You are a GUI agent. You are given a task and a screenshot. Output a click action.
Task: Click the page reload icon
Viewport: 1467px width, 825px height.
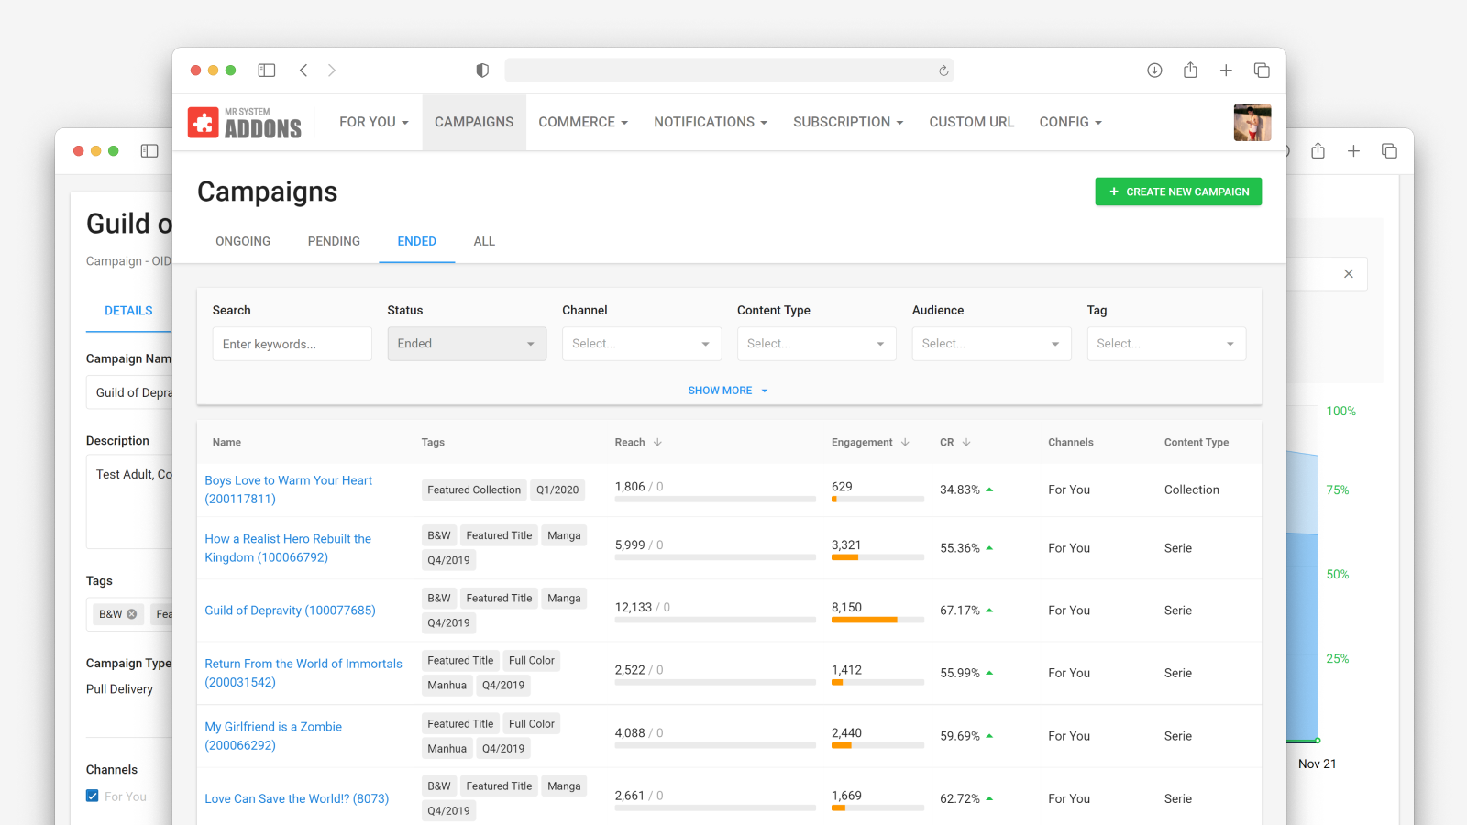[x=943, y=71]
